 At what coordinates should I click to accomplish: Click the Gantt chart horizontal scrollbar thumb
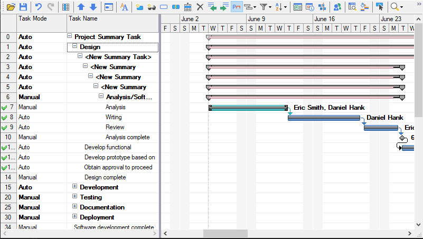tap(225, 233)
